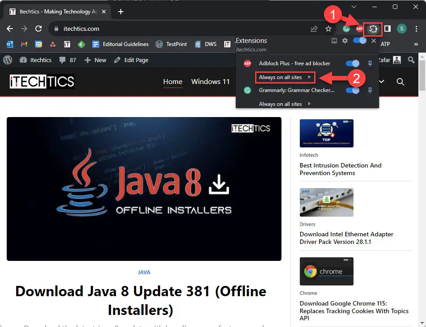The image size is (426, 327).
Task: Open 'Best Intrusion Detection And Prevention Systems' article
Action: tap(341, 169)
